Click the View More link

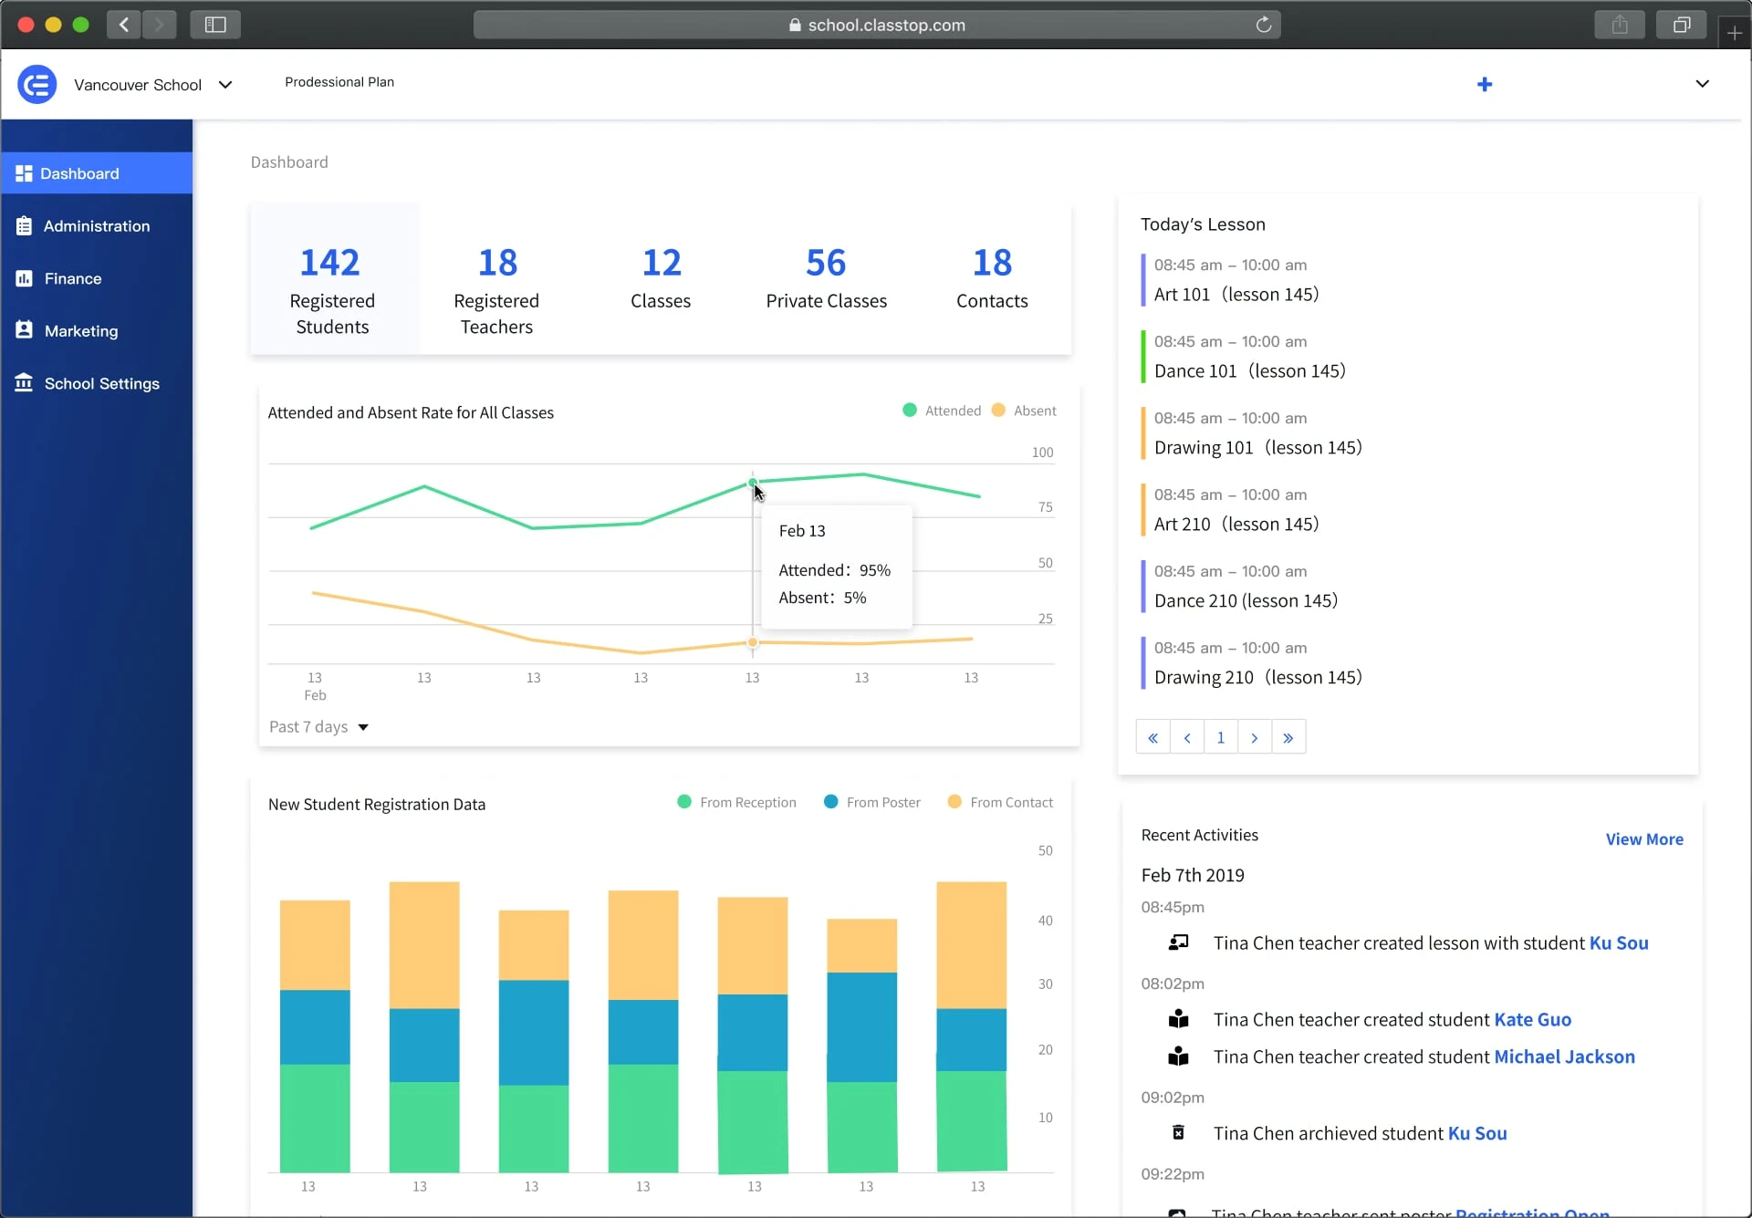(x=1643, y=839)
